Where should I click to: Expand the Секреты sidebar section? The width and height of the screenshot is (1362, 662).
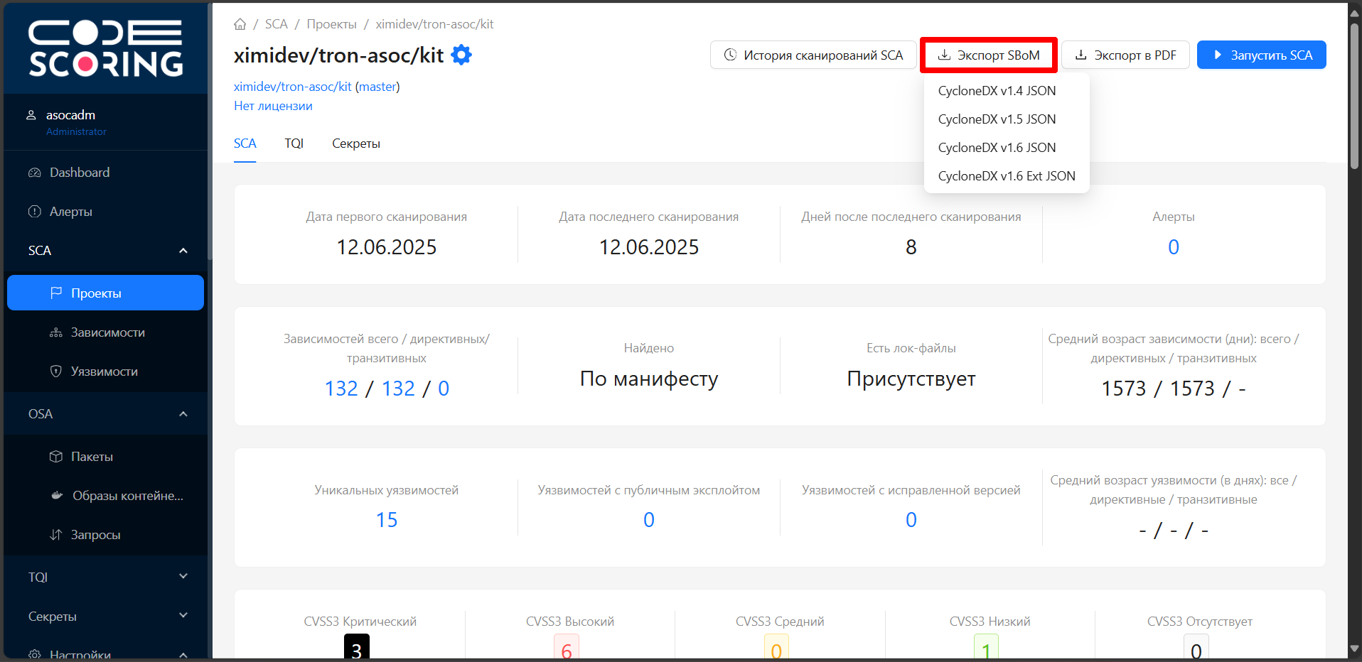pyautogui.click(x=183, y=616)
